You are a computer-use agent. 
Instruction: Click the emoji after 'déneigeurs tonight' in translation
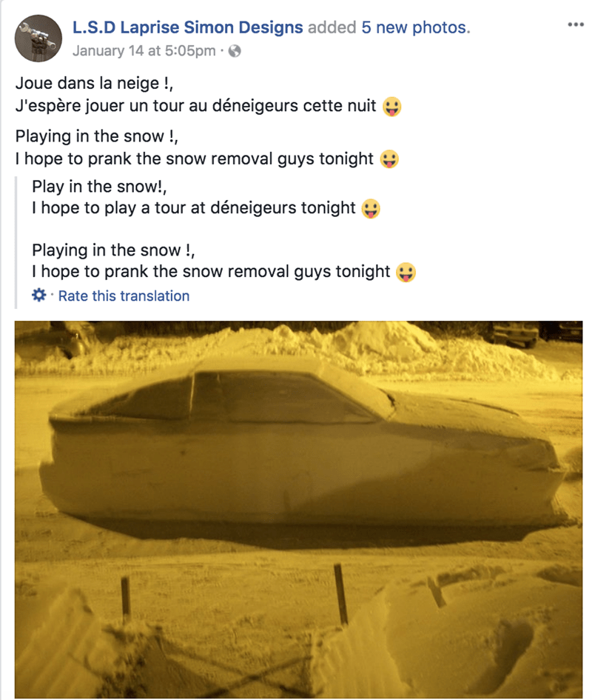[x=371, y=208]
